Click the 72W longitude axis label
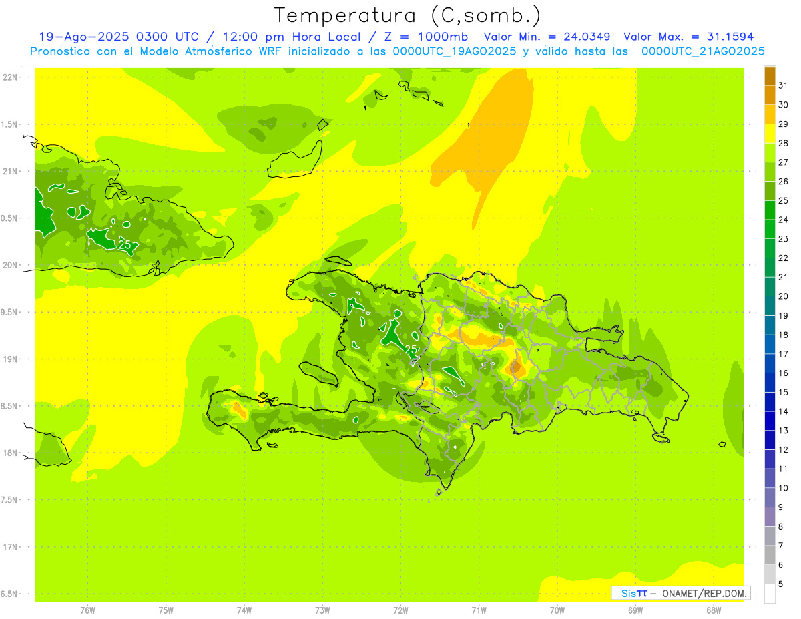Screen dimensions: 801x619 click(x=400, y=610)
